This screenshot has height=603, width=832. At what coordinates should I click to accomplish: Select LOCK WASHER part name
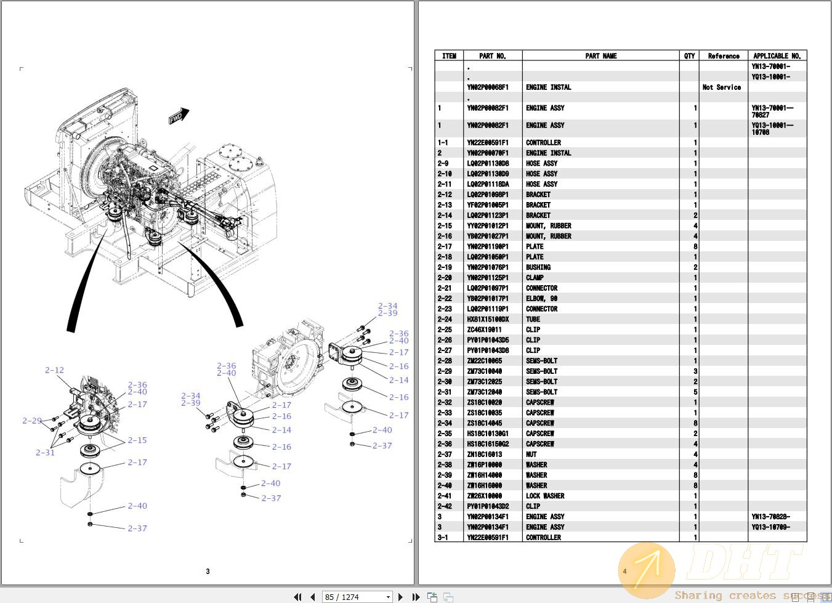(545, 496)
